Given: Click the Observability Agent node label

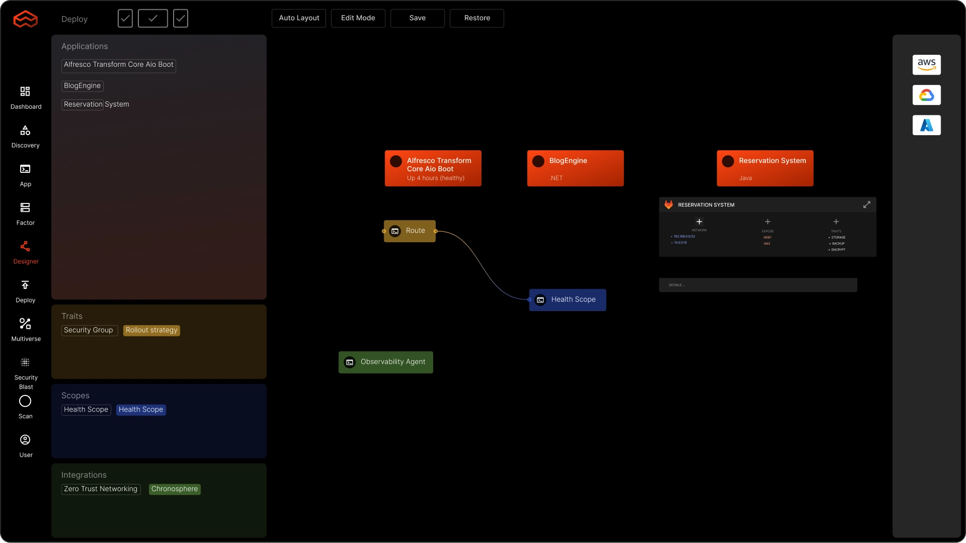Looking at the screenshot, I should (393, 362).
